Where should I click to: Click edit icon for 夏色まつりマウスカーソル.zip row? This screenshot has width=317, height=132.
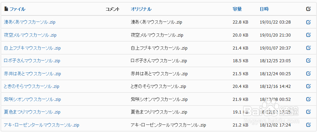[x=308, y=112]
